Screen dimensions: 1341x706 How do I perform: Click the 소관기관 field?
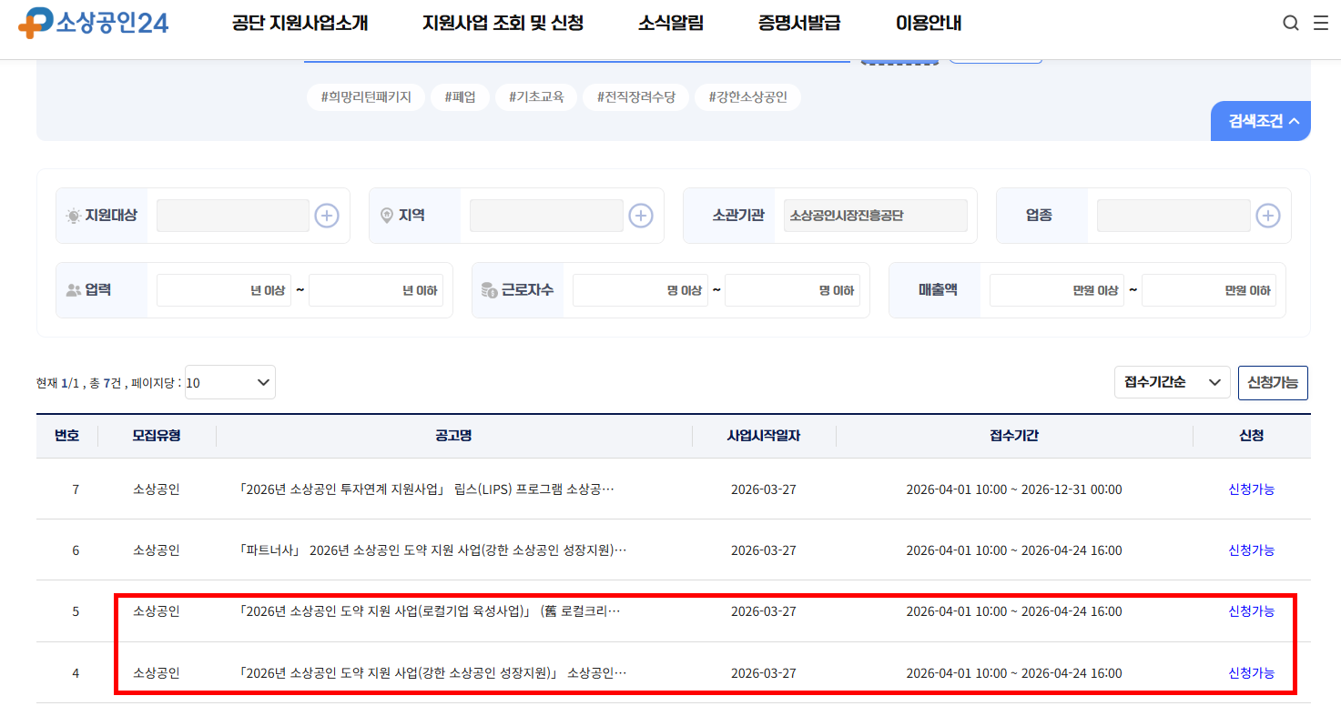coord(876,216)
